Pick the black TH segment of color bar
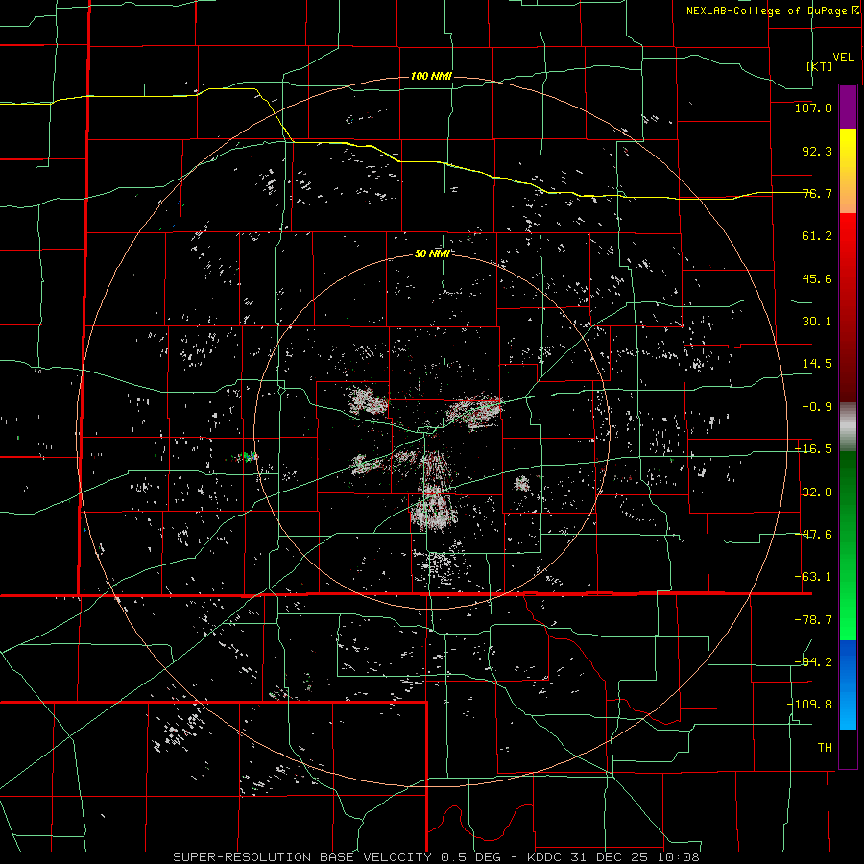The width and height of the screenshot is (864, 864). pyautogui.click(x=848, y=748)
